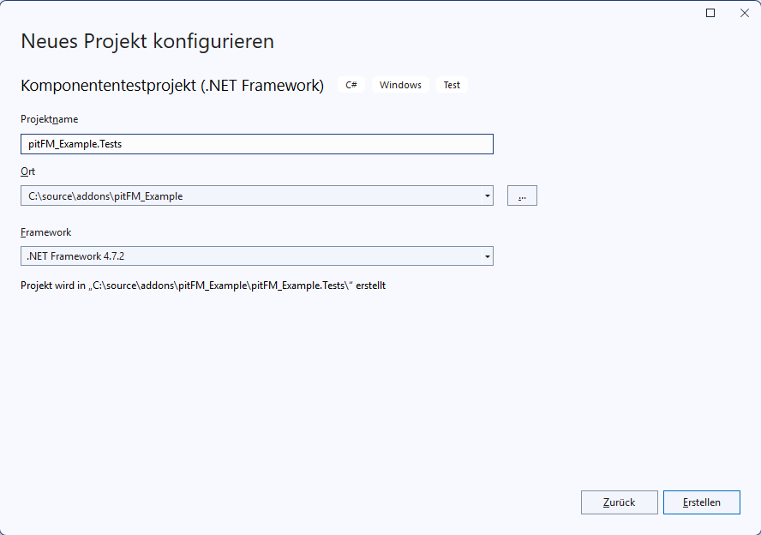761x535 pixels.
Task: Click the Neues Projekt konfigurieren title
Action: coord(147,41)
